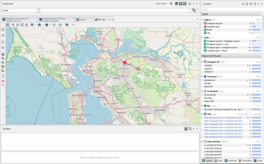
Task: Click More in the URL section
Action: [246, 114]
